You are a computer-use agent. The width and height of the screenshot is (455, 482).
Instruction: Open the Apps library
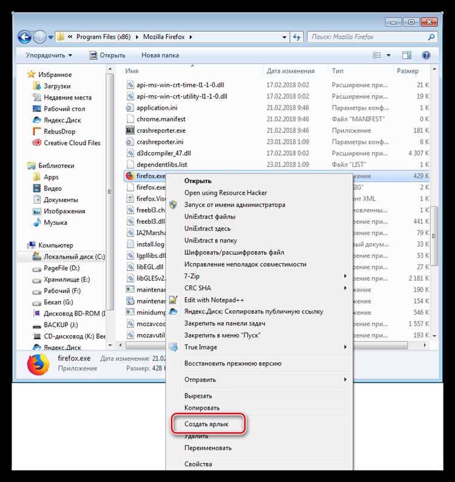51,177
